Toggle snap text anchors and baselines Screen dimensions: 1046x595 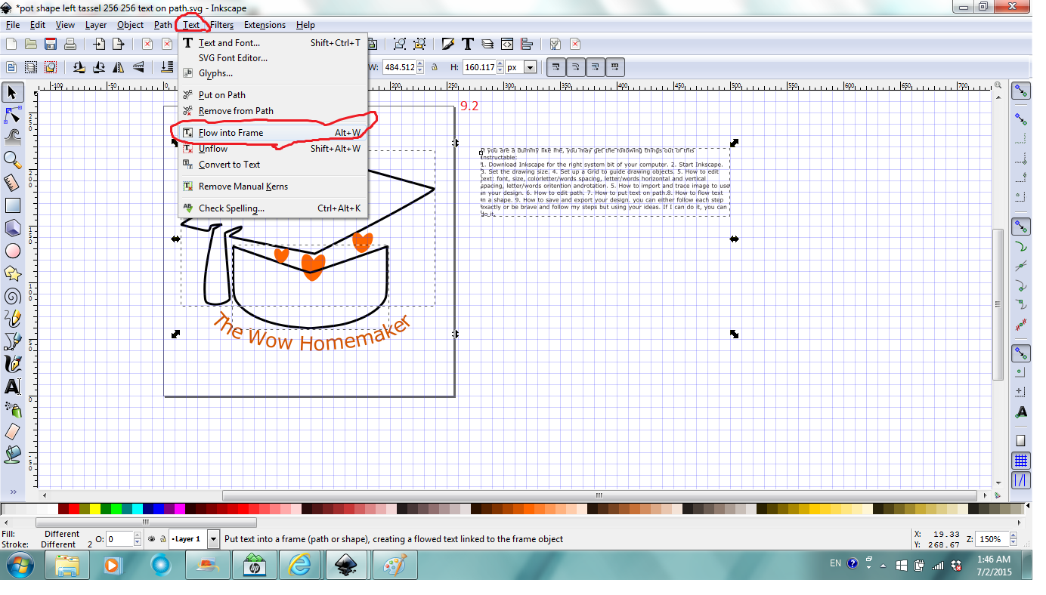click(1021, 412)
